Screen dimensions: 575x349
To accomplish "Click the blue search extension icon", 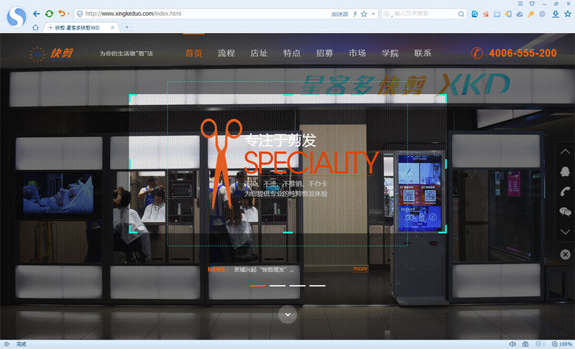I will coord(474,14).
